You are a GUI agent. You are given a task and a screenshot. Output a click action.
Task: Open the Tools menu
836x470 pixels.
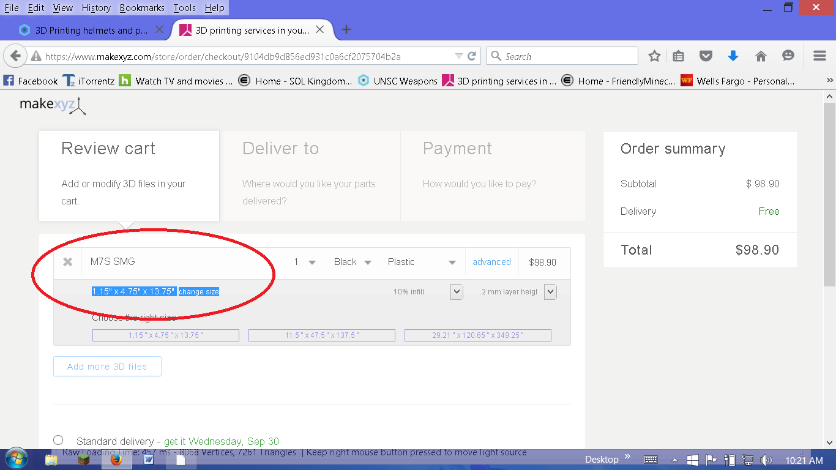[x=184, y=8]
